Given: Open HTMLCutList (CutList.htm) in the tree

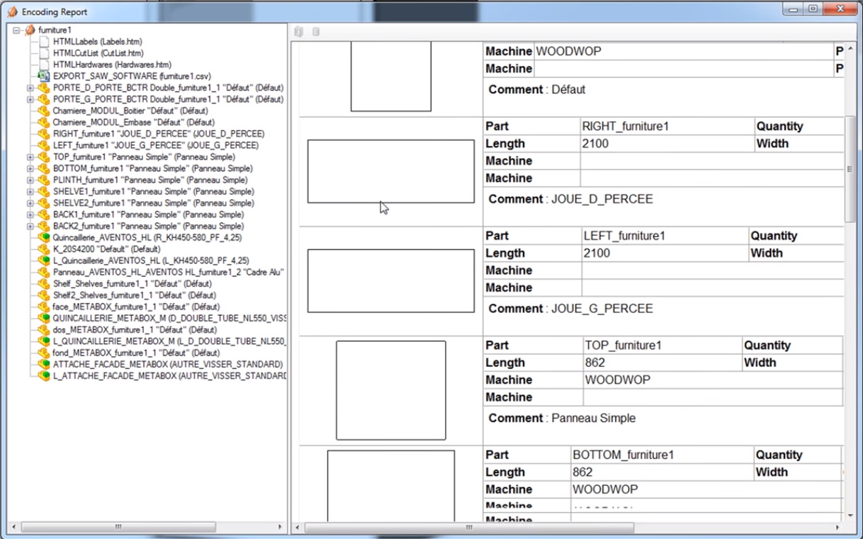Looking at the screenshot, I should [98, 53].
